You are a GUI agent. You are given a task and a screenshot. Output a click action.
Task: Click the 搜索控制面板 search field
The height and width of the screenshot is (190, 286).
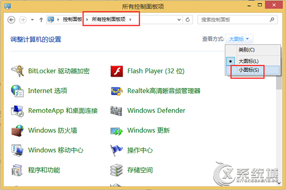(237, 20)
